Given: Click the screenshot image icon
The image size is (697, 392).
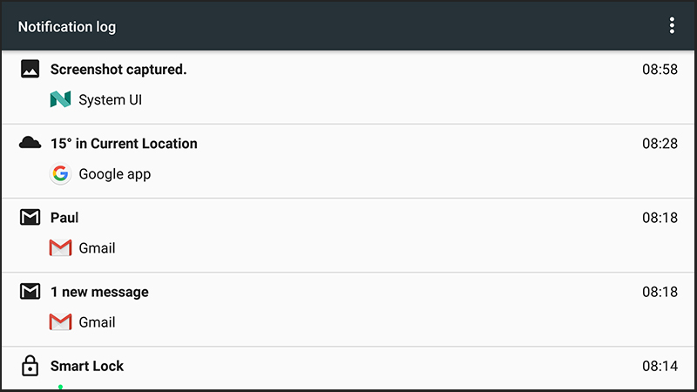Looking at the screenshot, I should click(x=30, y=70).
